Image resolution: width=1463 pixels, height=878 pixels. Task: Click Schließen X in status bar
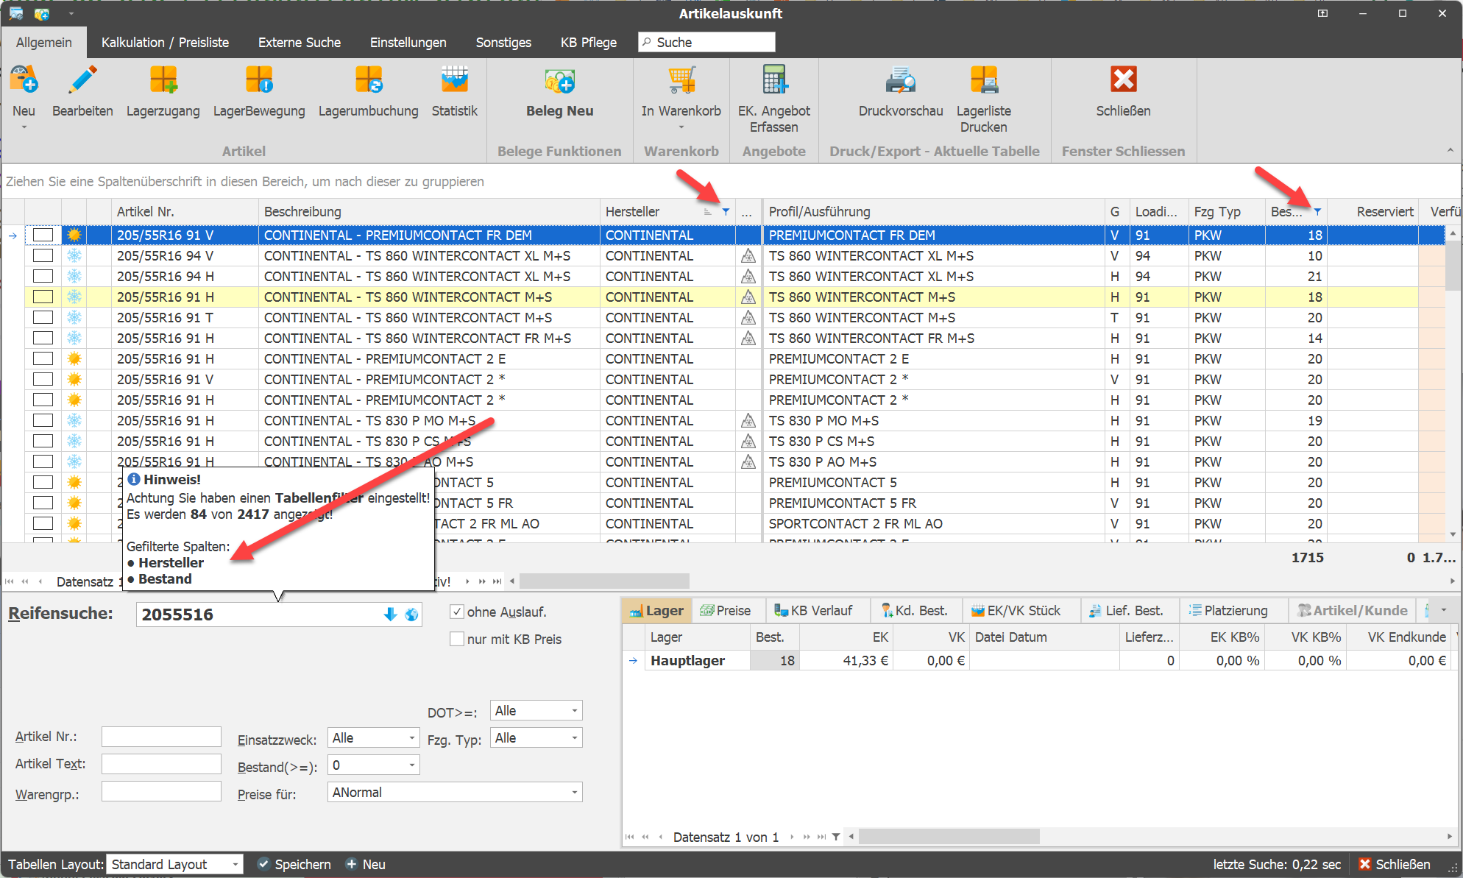1364,864
